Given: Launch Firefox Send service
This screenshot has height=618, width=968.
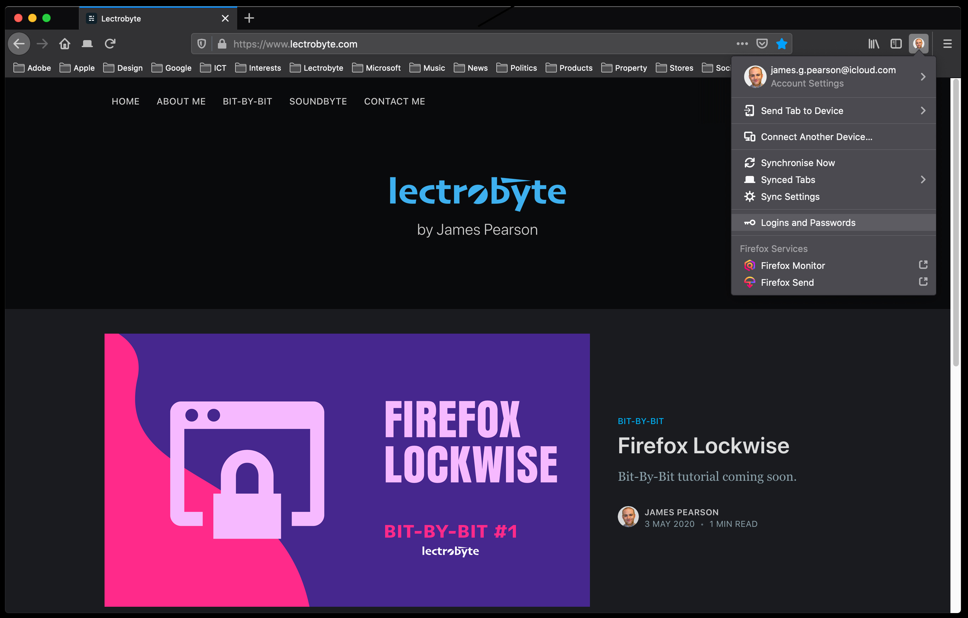Looking at the screenshot, I should (x=834, y=283).
